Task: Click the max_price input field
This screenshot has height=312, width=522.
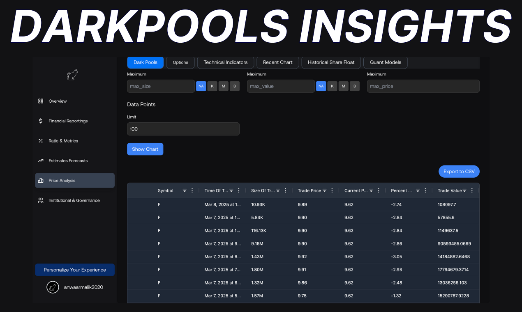Action: tap(423, 86)
